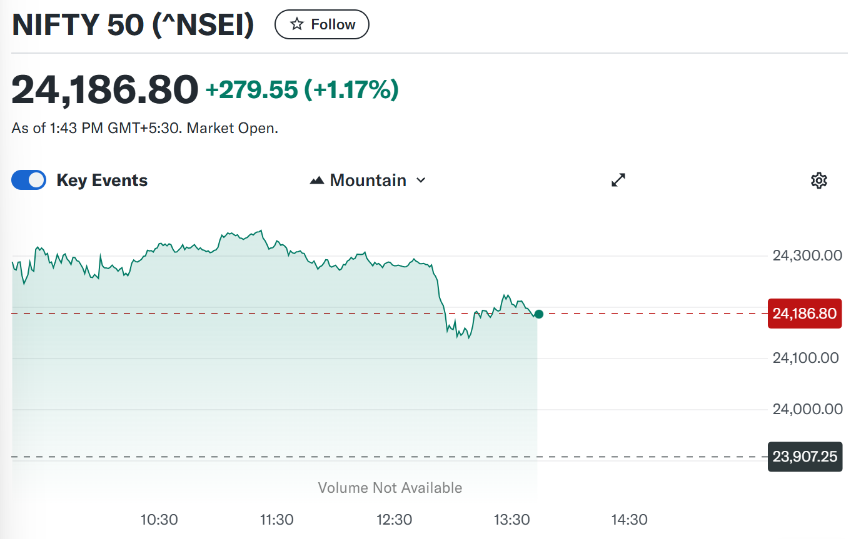Click the green current price dot
Image resolution: width=856 pixels, height=539 pixels.
(x=539, y=314)
